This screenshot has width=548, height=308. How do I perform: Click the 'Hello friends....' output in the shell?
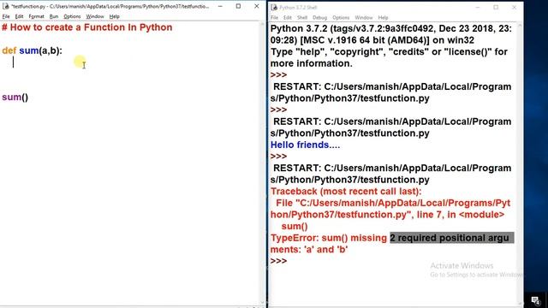point(305,145)
